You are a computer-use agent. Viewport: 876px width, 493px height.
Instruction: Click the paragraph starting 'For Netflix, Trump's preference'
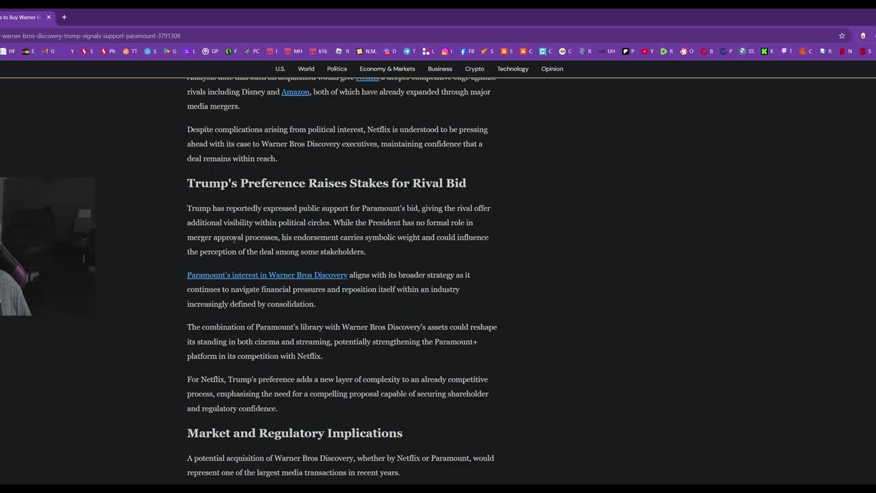pos(339,394)
